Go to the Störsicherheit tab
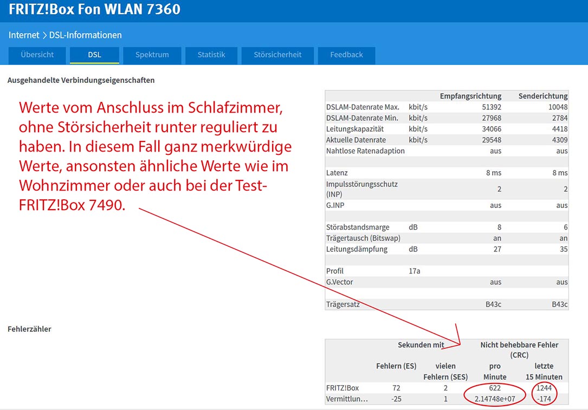The height and width of the screenshot is (410, 588). [277, 55]
